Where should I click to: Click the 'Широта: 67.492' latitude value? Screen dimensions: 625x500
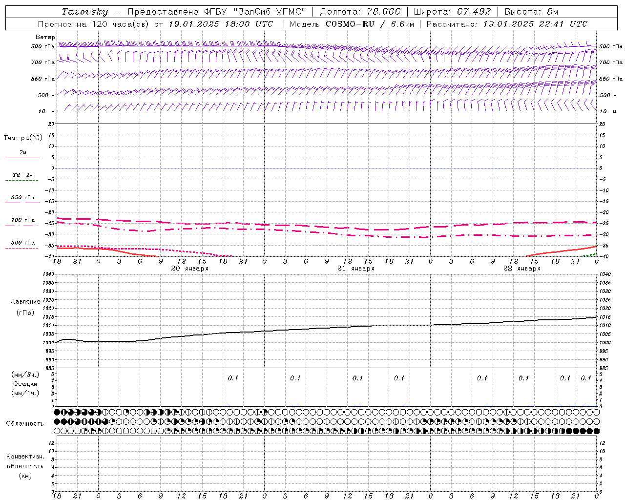click(453, 12)
